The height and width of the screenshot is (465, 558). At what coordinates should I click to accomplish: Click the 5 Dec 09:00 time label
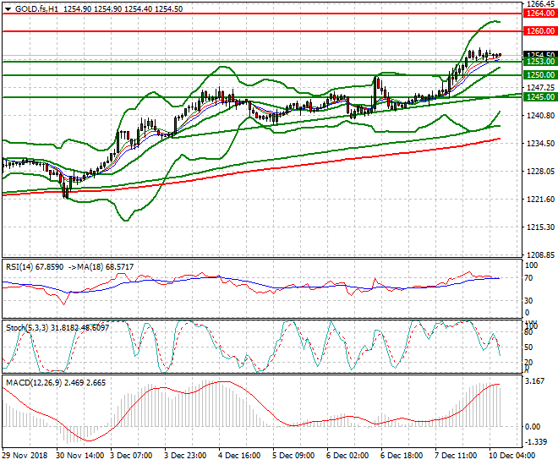(293, 456)
